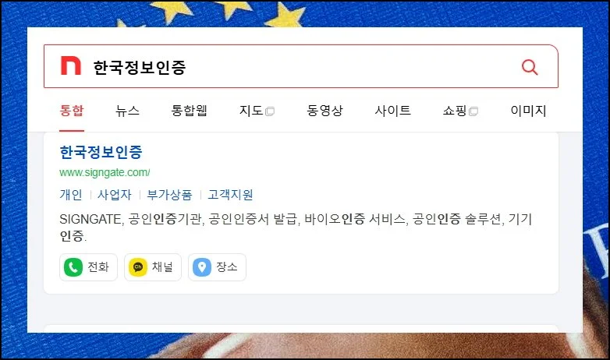The image size is (610, 360).
Task: Go to the 동영상 tab
Action: point(325,111)
